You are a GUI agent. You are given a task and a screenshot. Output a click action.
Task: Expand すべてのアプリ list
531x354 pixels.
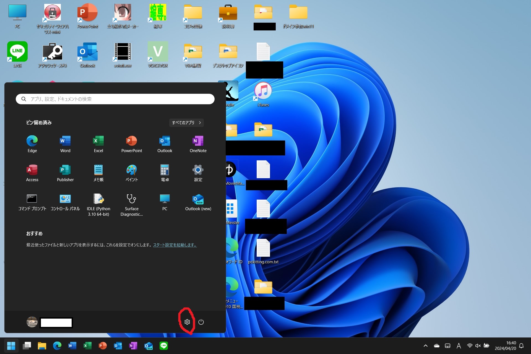tap(186, 123)
